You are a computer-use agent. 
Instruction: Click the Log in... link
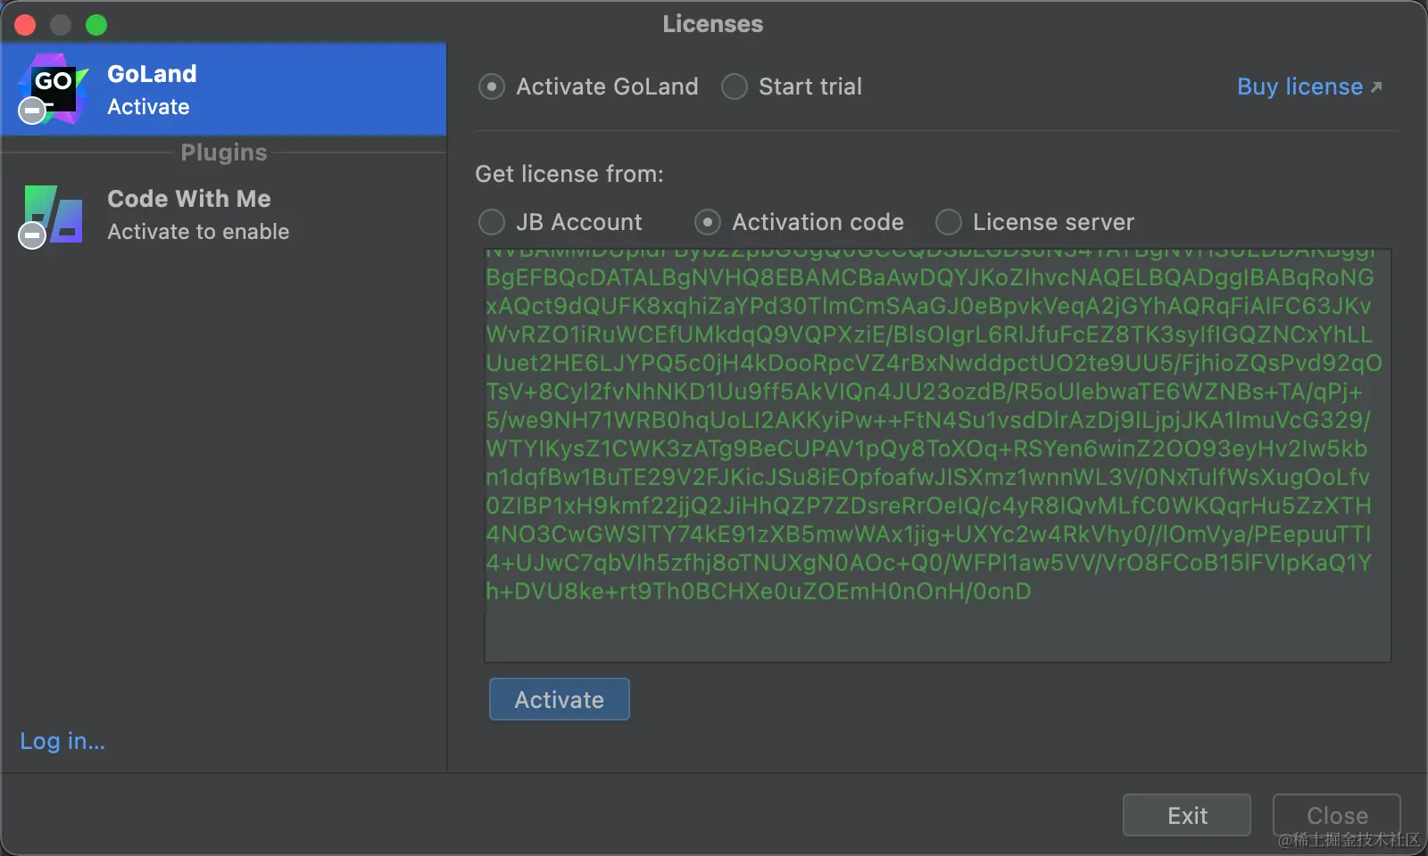point(62,741)
